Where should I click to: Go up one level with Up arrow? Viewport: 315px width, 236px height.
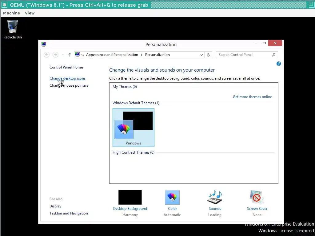pyautogui.click(x=70, y=55)
